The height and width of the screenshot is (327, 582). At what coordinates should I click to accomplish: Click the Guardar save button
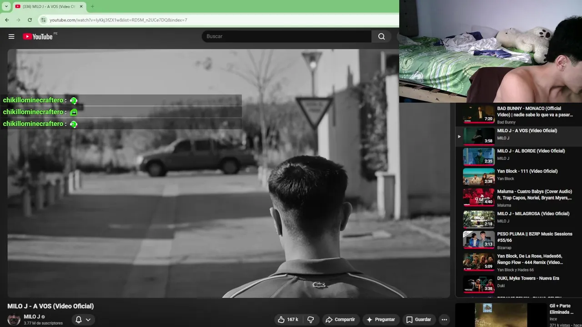click(x=418, y=319)
